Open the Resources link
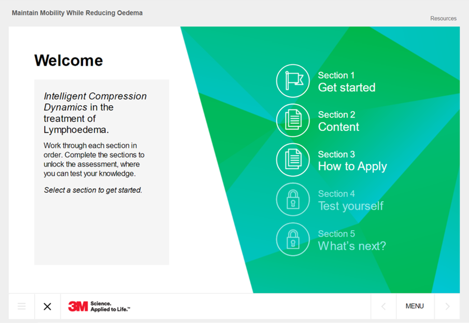 pyautogui.click(x=443, y=19)
